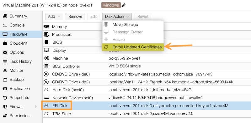This screenshot has height=123, width=251.
Task: Toggle the Disk Action dropdown
Action: (117, 17)
